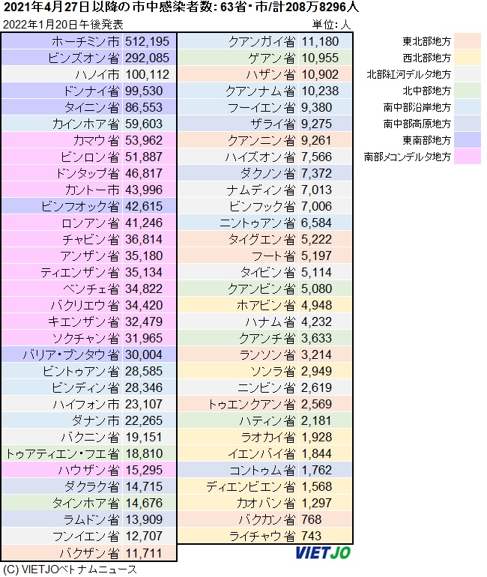Click the ハザン省 row name
This screenshot has width=487, height=577.
pyautogui.click(x=270, y=74)
